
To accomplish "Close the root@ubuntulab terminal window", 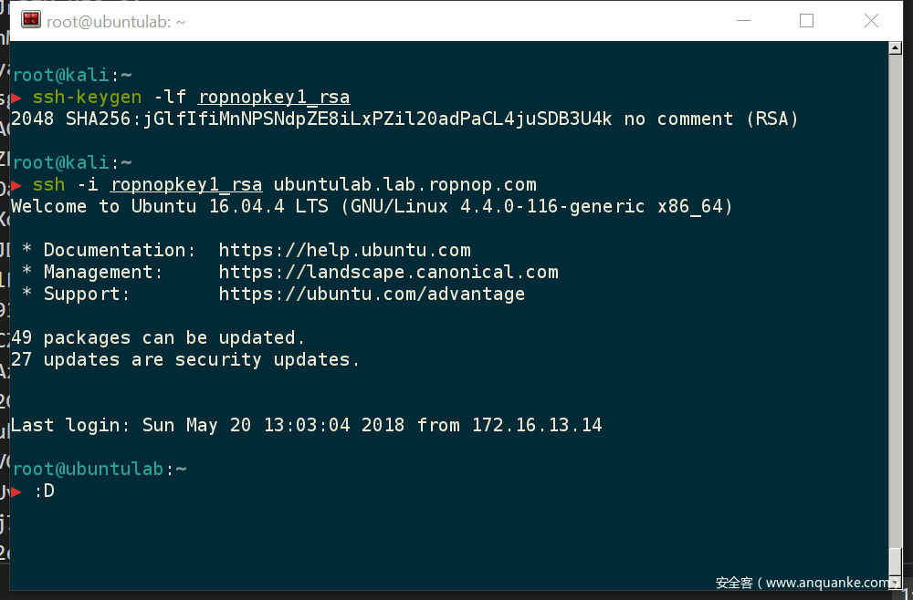I will (871, 20).
